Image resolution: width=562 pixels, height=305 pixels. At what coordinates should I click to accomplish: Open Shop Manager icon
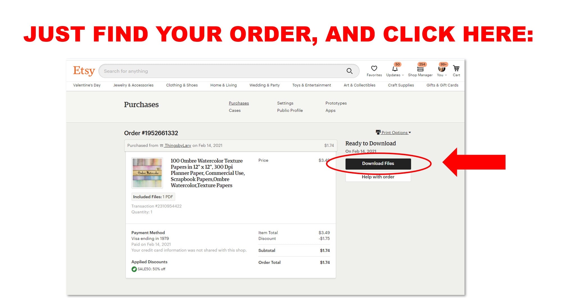[x=420, y=69]
